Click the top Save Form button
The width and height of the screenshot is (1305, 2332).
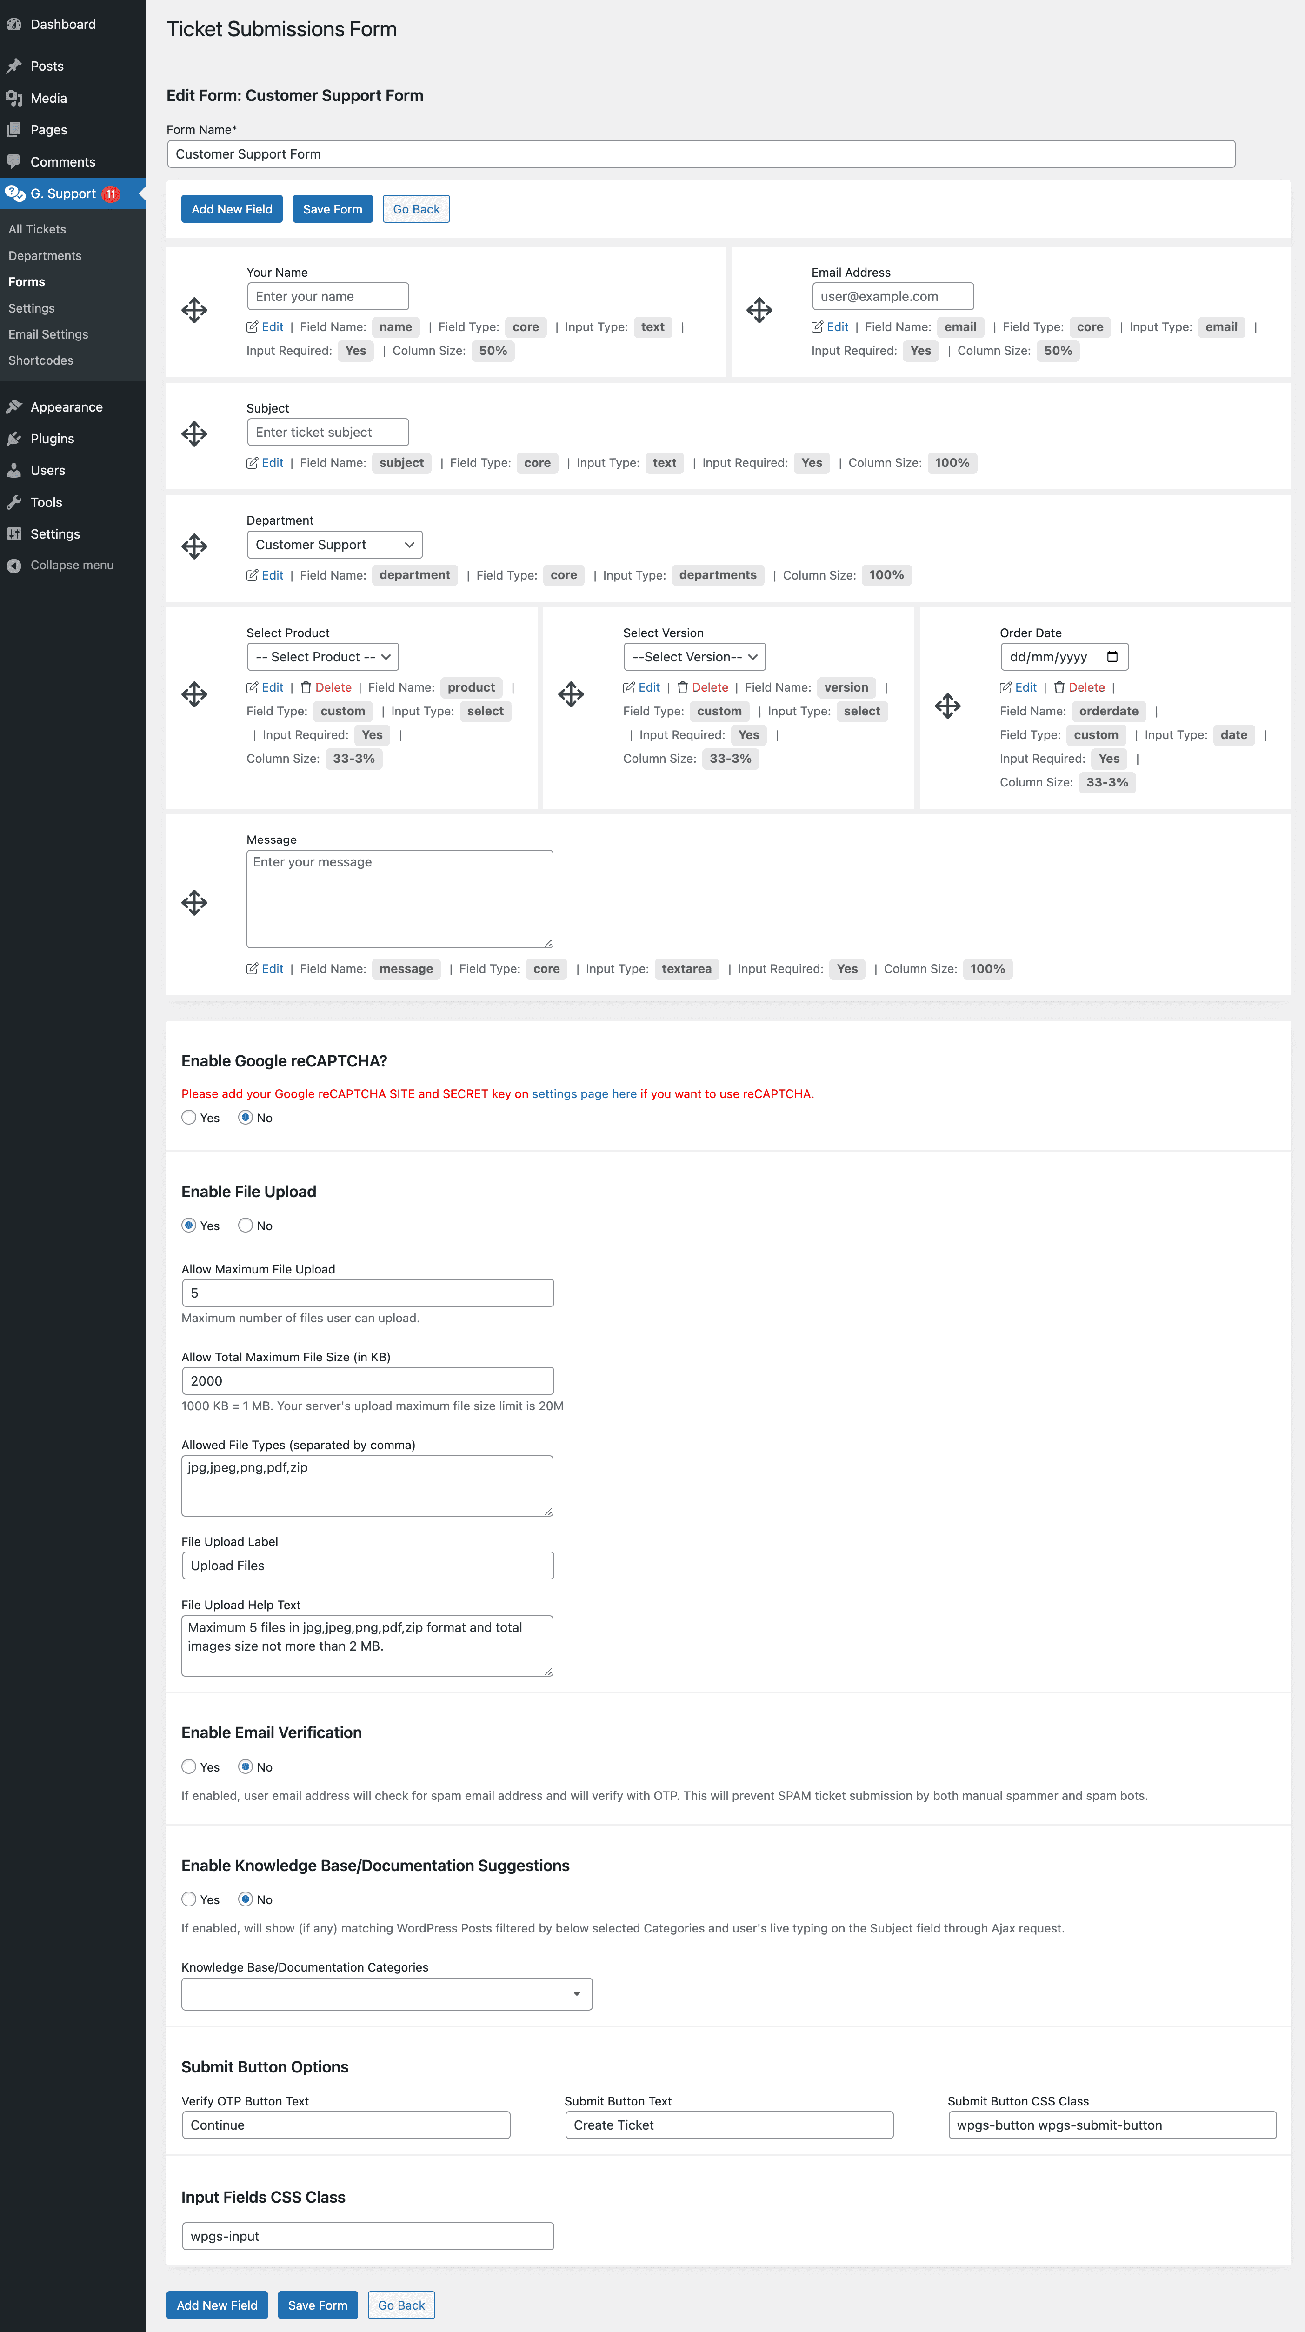click(332, 209)
